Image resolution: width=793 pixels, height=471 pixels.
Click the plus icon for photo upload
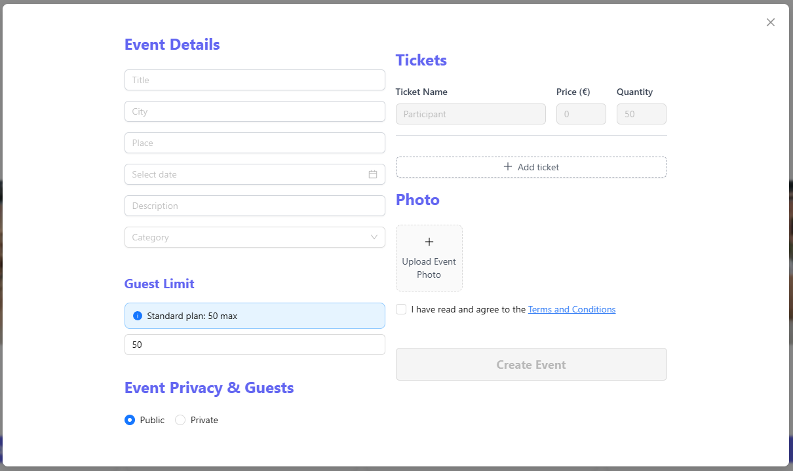[429, 242]
